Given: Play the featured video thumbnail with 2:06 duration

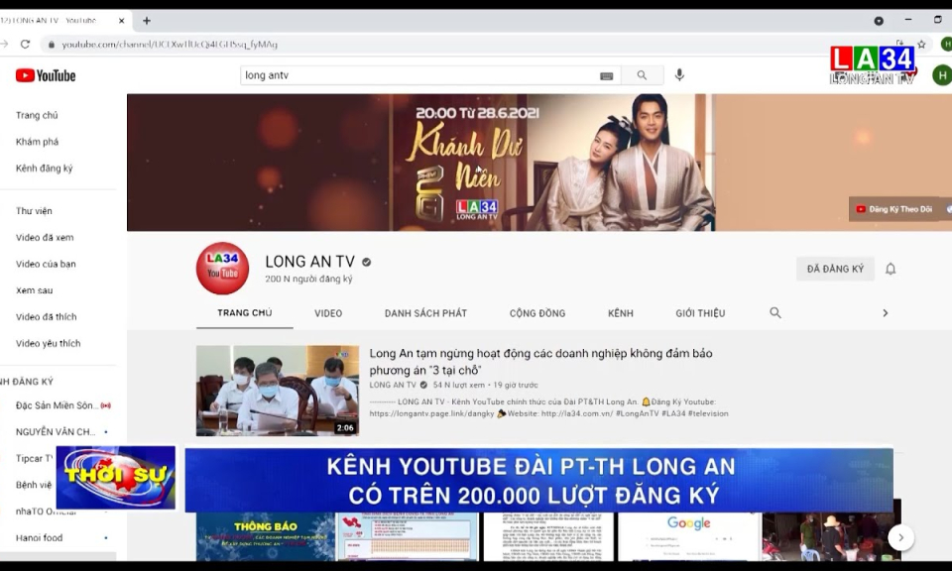Looking at the screenshot, I should [x=278, y=391].
